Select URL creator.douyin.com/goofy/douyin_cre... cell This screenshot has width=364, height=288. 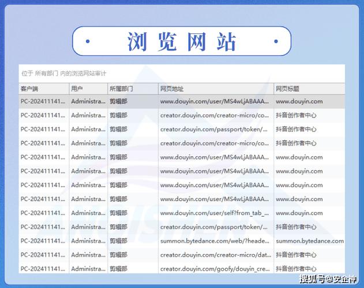215,269
